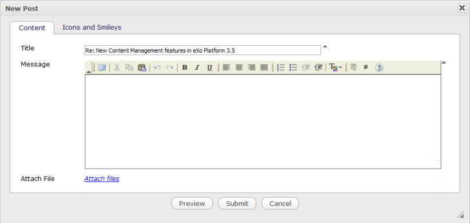
Task: Open the Attach files link
Action: tap(102, 178)
